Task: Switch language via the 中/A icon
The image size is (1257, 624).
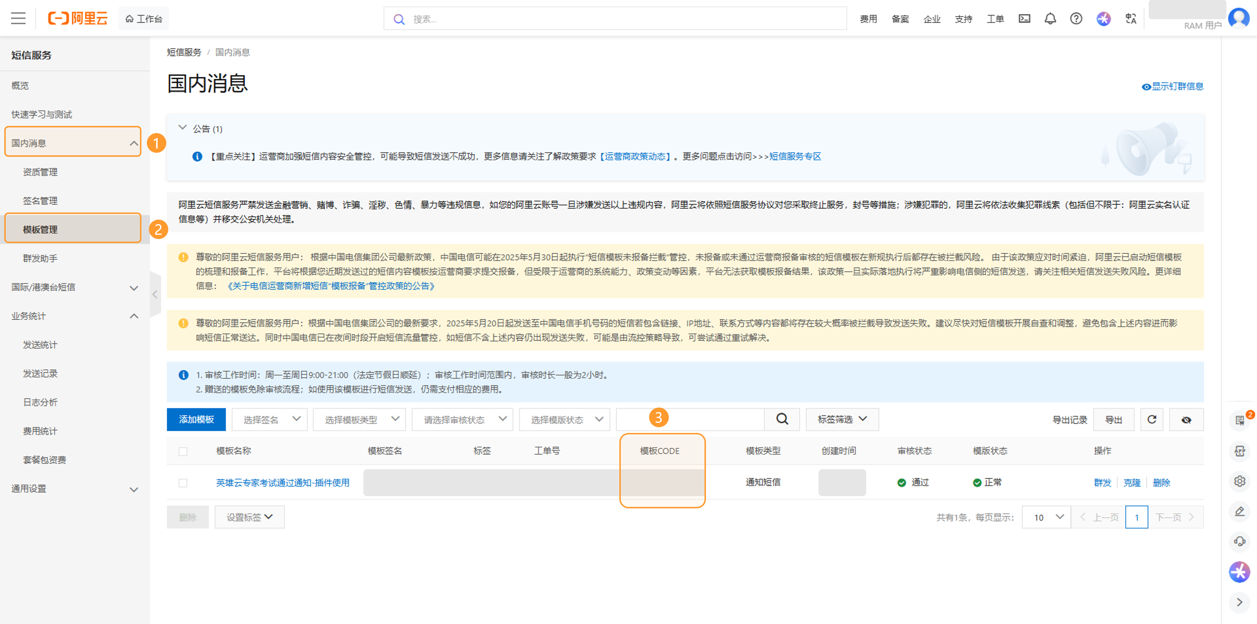Action: pyautogui.click(x=1131, y=19)
